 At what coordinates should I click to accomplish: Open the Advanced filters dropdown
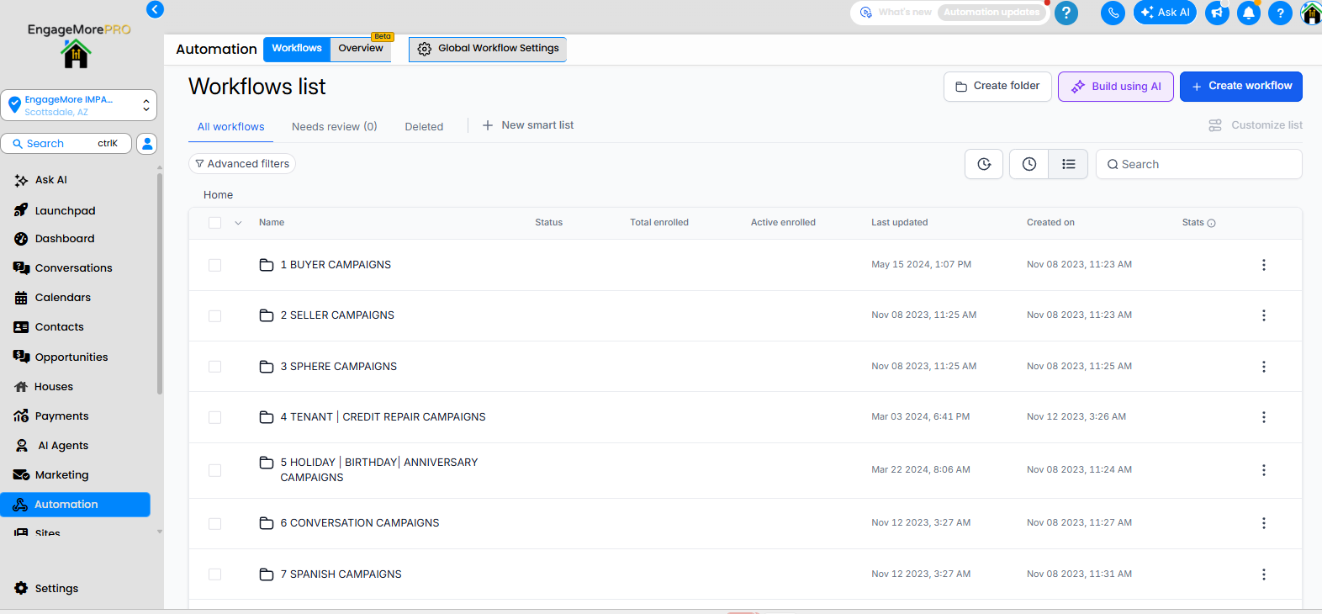[242, 164]
